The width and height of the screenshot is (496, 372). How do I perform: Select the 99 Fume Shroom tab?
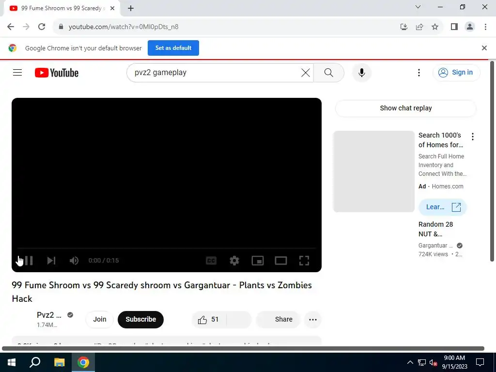(x=62, y=9)
